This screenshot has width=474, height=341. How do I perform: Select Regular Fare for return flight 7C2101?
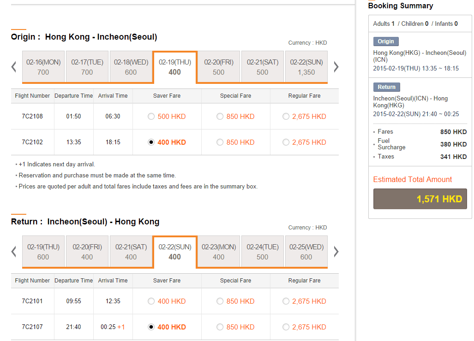tap(286, 301)
